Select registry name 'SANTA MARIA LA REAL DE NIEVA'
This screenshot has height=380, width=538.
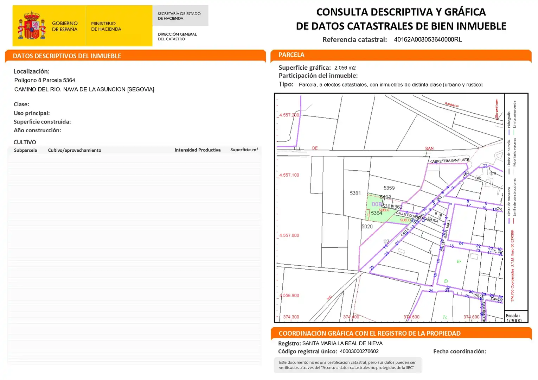point(342,343)
